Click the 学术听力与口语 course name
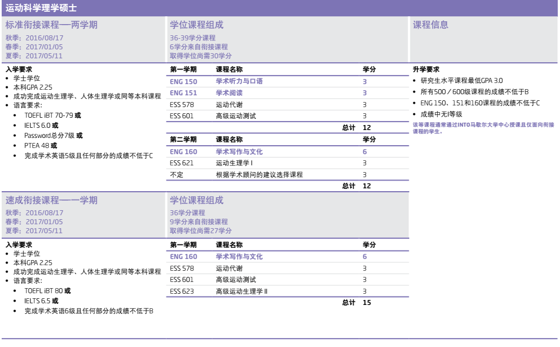This screenshot has height=347, width=560. tap(239, 81)
